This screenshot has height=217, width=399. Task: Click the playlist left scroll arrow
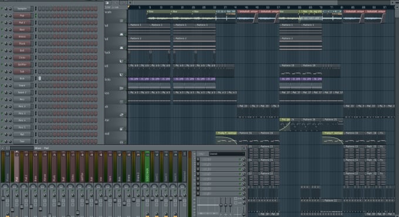point(130,2)
